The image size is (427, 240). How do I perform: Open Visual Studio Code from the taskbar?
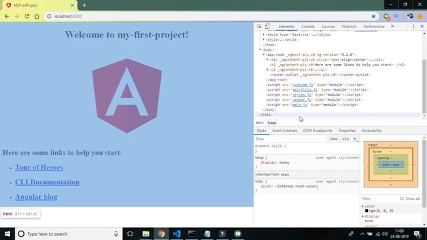tap(176, 234)
